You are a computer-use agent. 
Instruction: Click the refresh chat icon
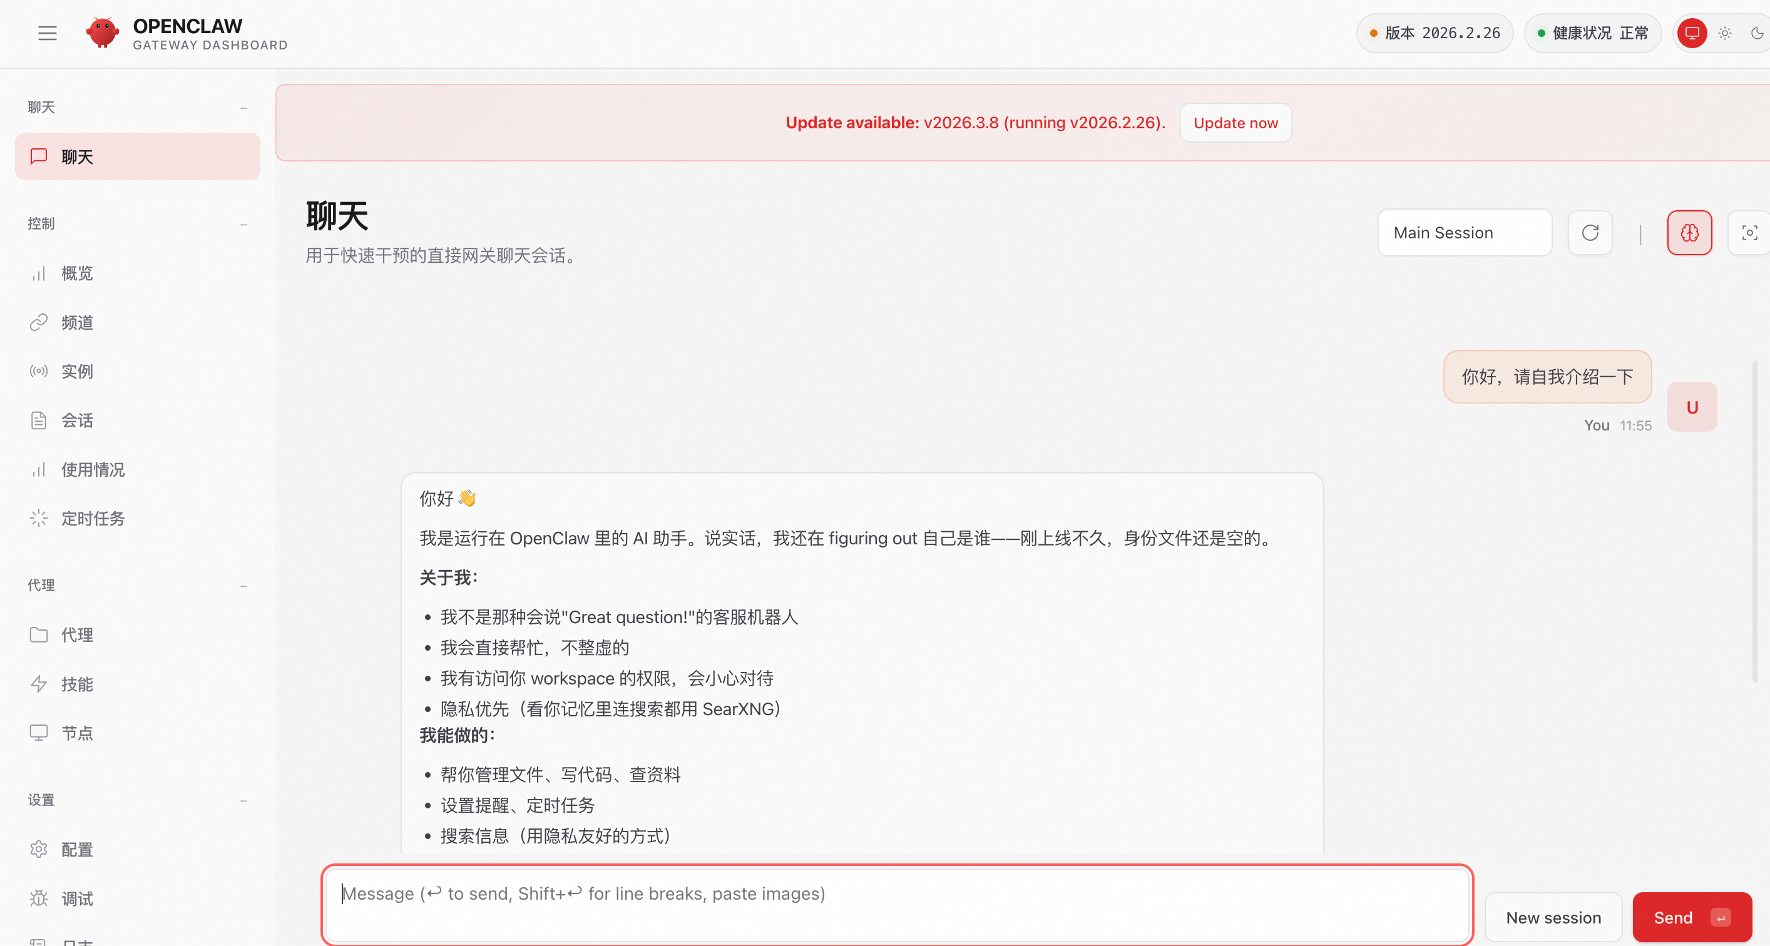[1589, 233]
